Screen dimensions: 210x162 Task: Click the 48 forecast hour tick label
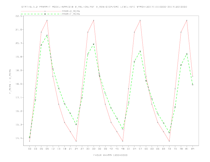(x=123, y=149)
